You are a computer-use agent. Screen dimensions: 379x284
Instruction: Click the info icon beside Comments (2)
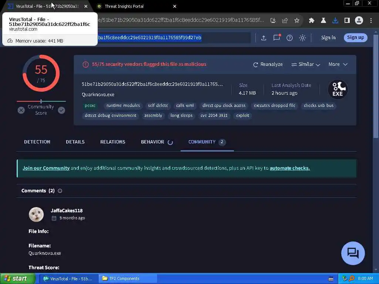pyautogui.click(x=60, y=191)
